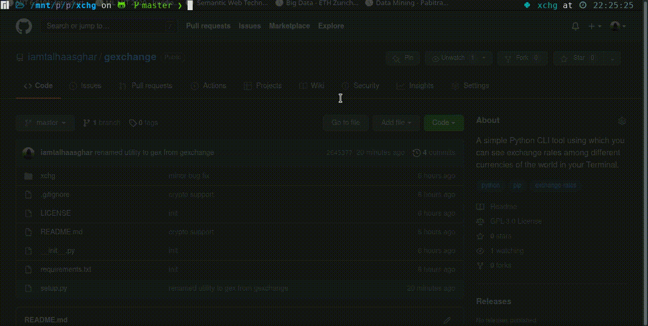Open the iamtalhaasghar owner link
The height and width of the screenshot is (326, 648).
pos(62,57)
